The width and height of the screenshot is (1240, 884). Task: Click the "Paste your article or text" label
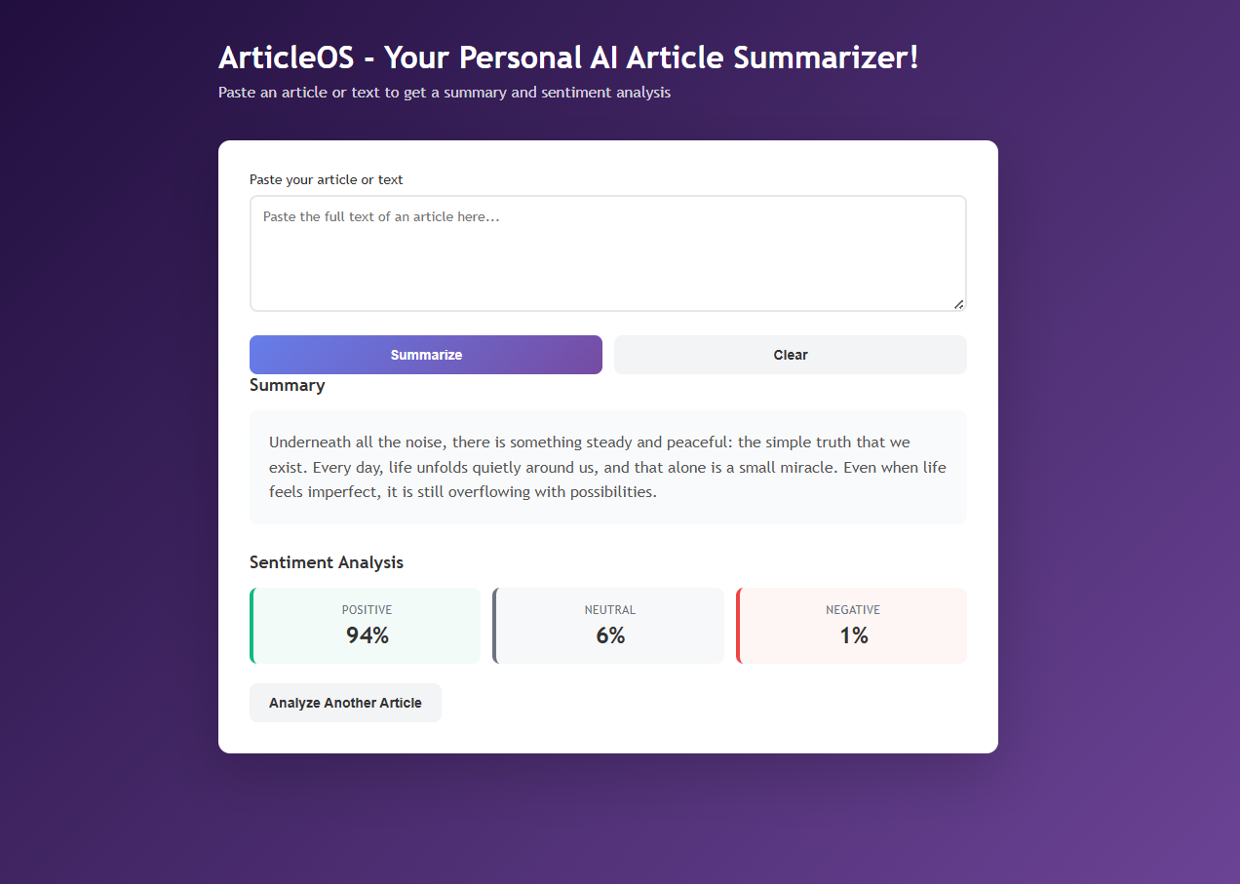326,179
